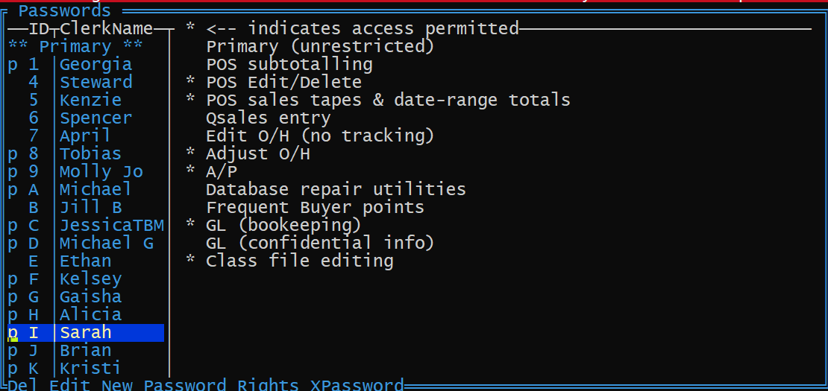This screenshot has height=391, width=828.
Task: Toggle Frequent Buyer points access
Action: [315, 208]
